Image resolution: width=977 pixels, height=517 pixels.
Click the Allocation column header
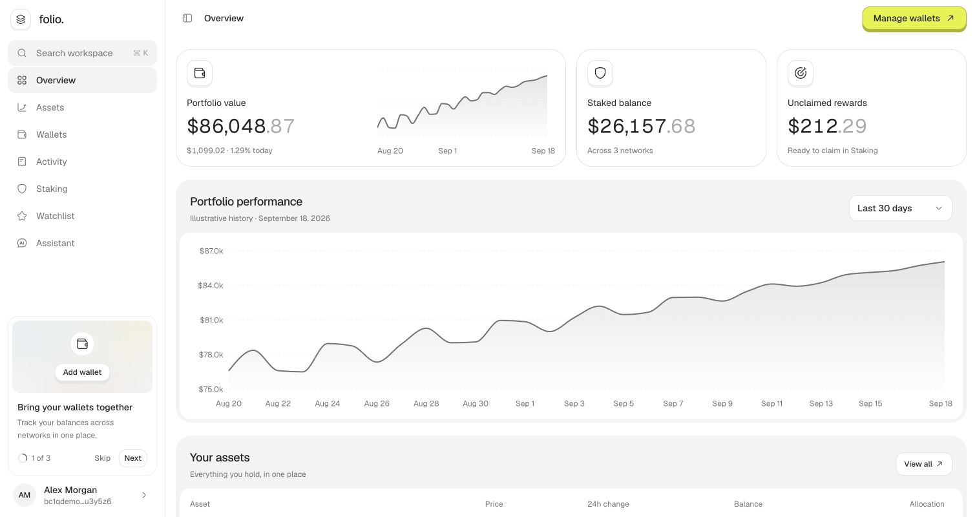[927, 504]
